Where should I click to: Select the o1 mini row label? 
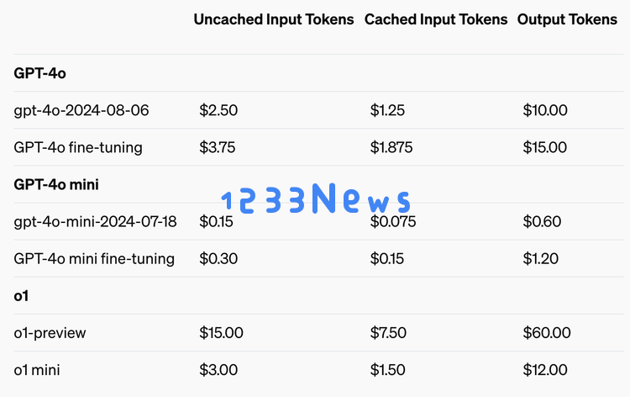tap(37, 370)
